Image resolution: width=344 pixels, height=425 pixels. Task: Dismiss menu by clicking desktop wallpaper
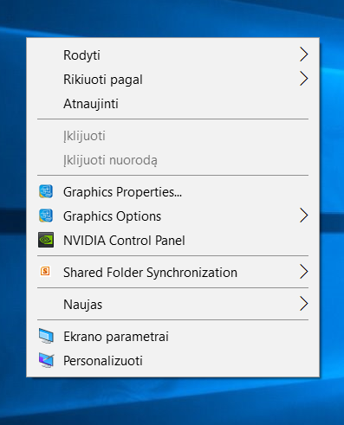(173, 404)
